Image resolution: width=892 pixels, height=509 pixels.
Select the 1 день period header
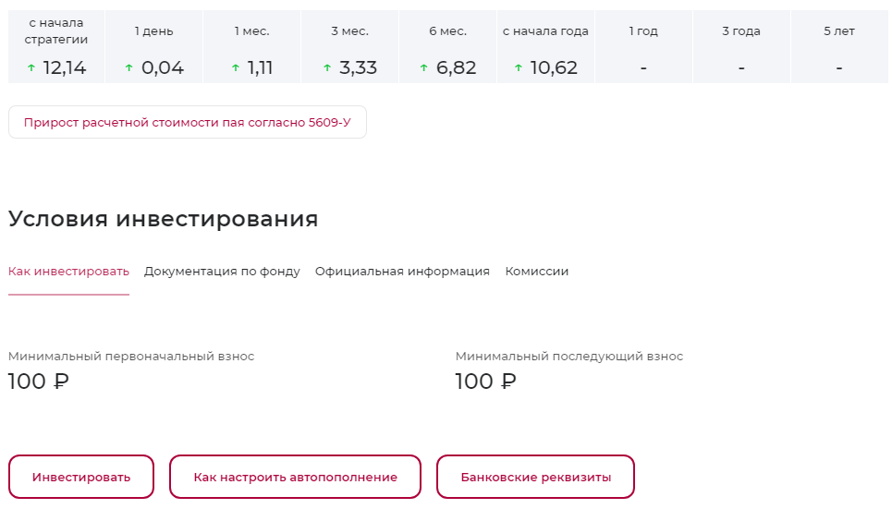point(154,31)
